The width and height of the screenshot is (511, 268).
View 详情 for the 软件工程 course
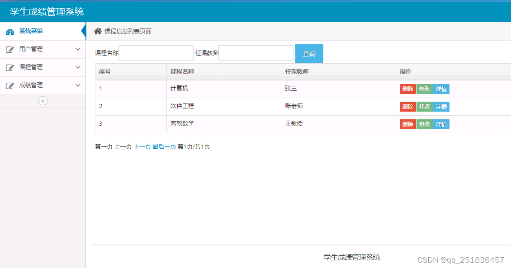click(441, 107)
